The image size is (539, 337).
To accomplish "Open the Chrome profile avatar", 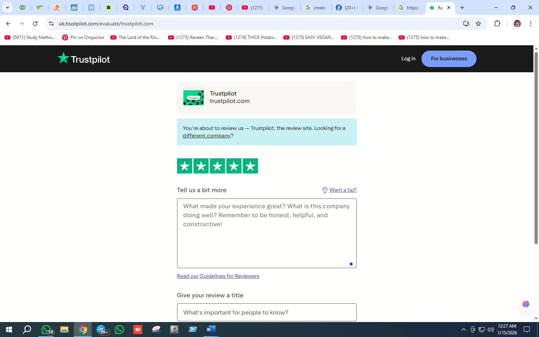I will [x=517, y=24].
